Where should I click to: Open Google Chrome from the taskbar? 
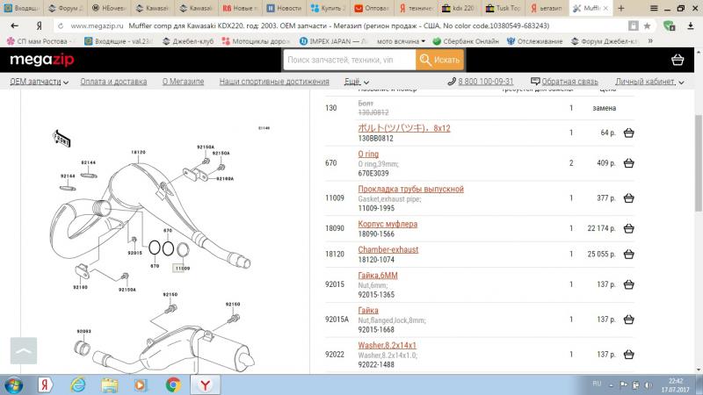click(x=173, y=384)
